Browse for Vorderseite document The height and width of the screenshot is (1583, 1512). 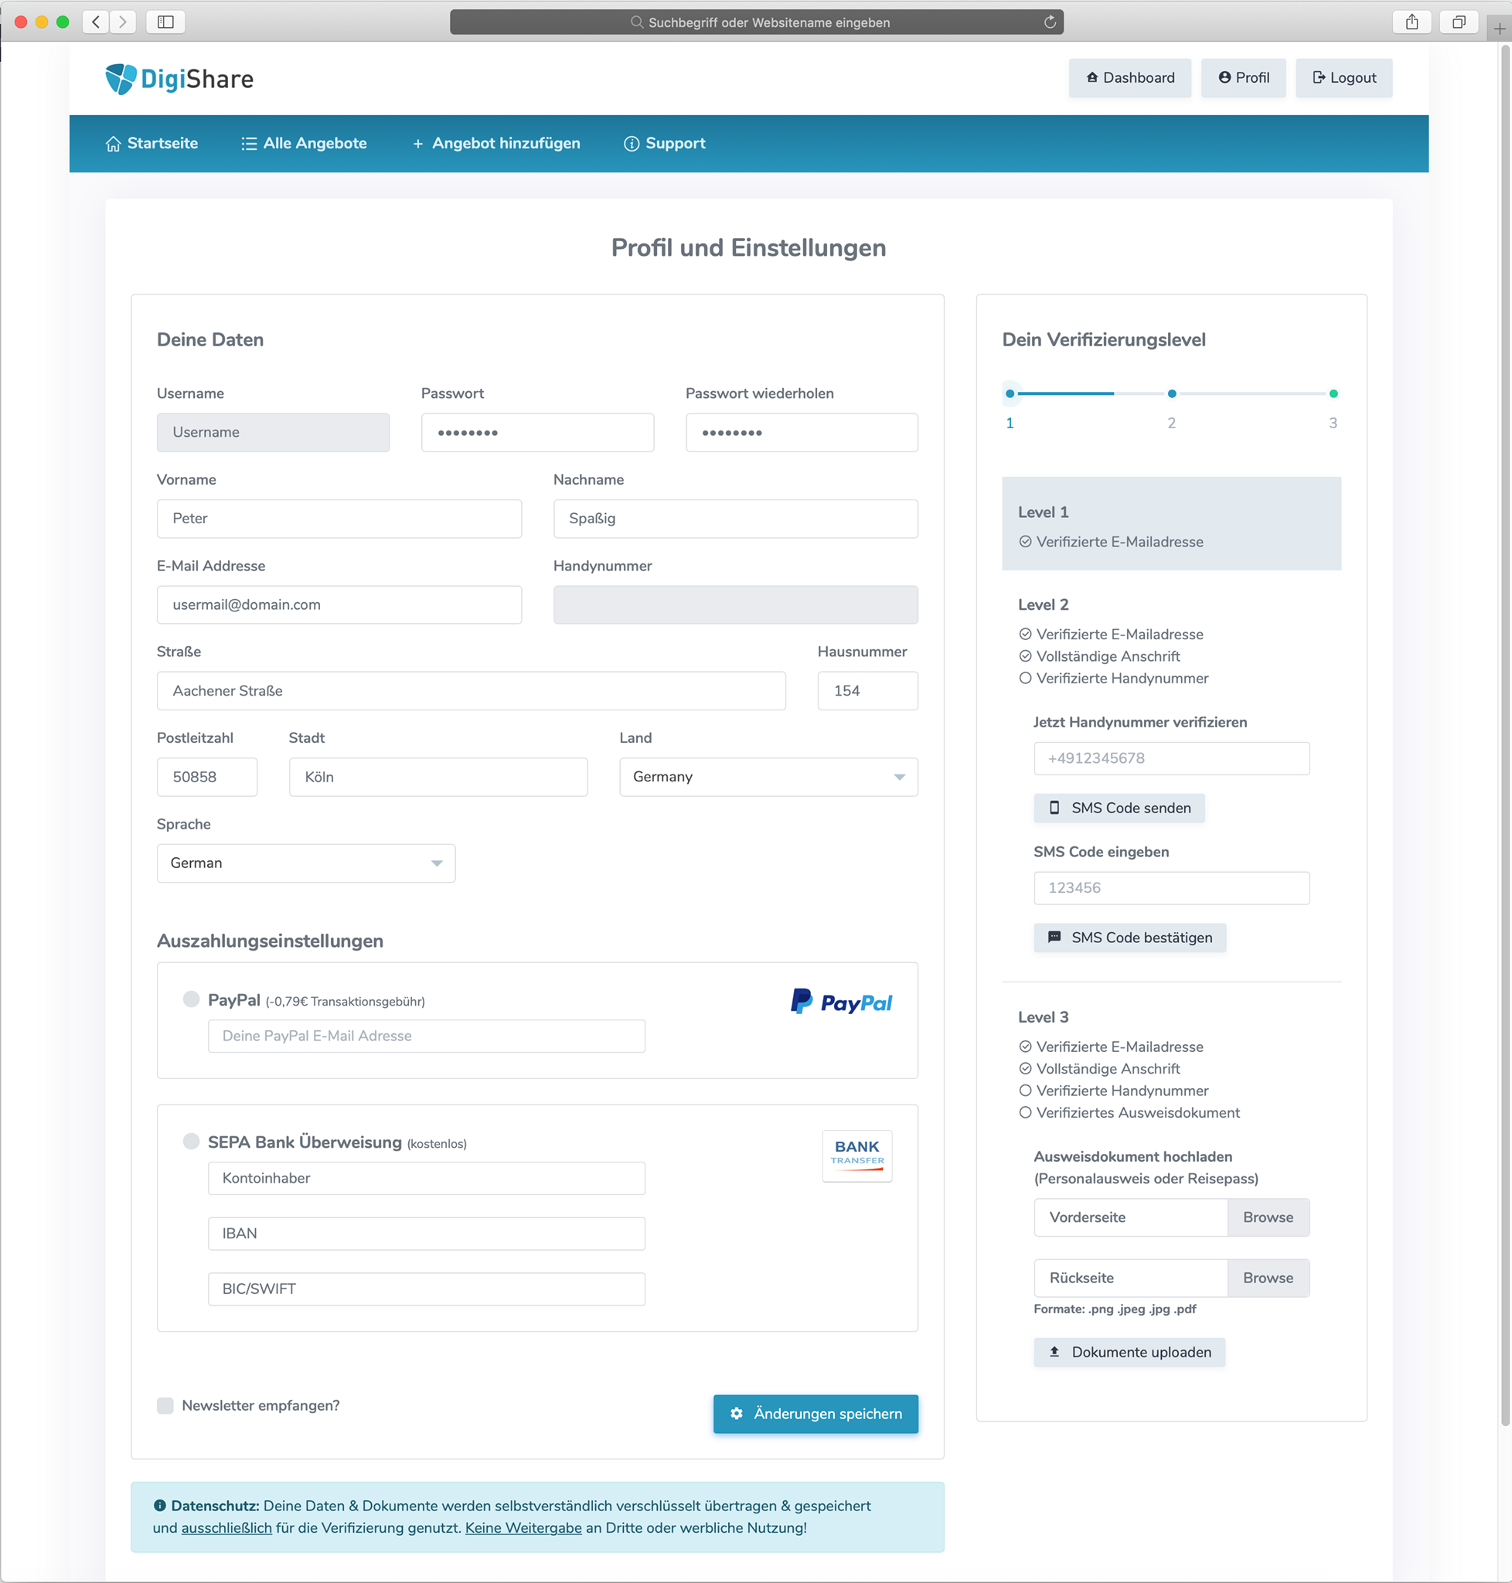(1268, 1217)
